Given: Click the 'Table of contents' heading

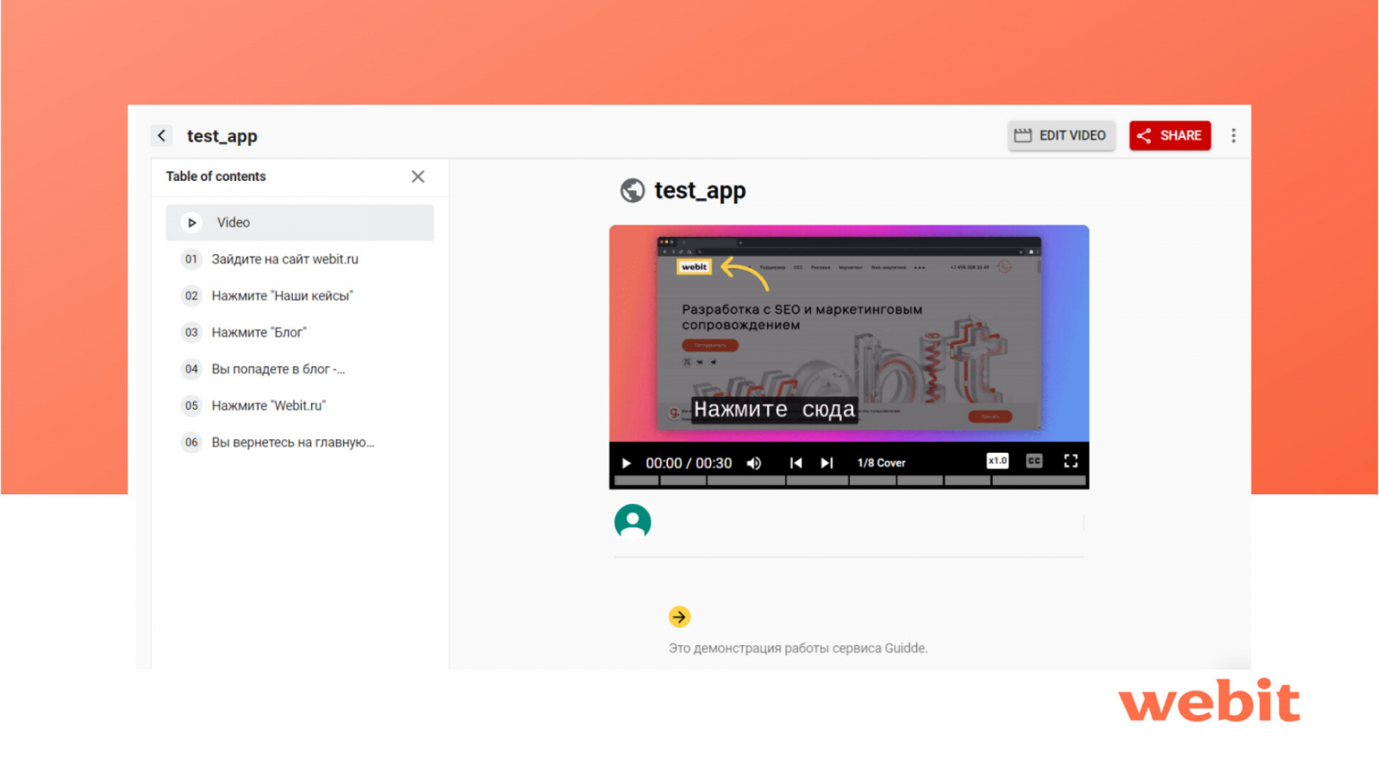Looking at the screenshot, I should tap(215, 177).
